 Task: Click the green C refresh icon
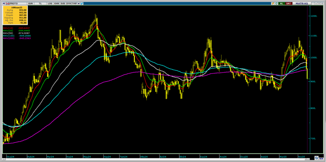[x=277, y=3]
